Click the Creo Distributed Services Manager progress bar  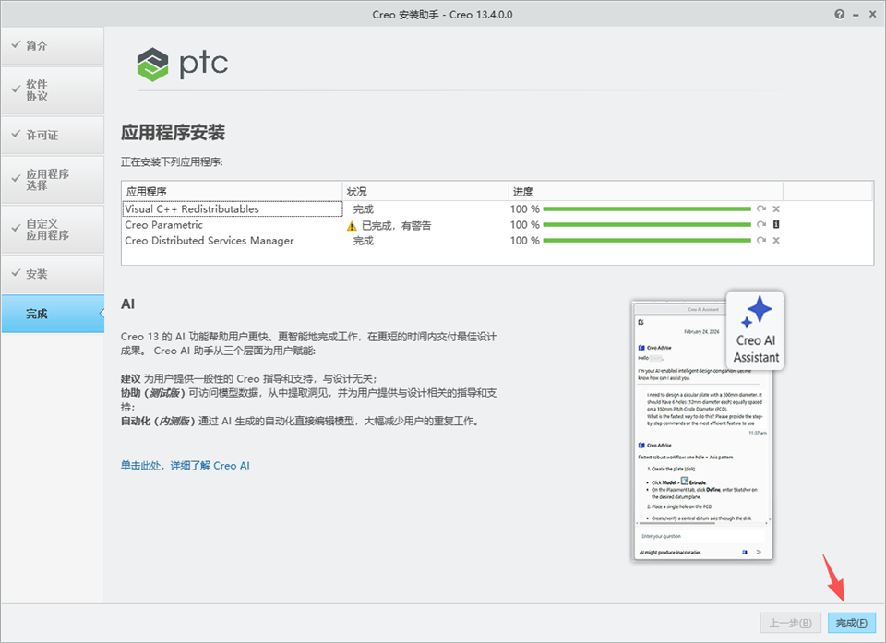click(647, 240)
